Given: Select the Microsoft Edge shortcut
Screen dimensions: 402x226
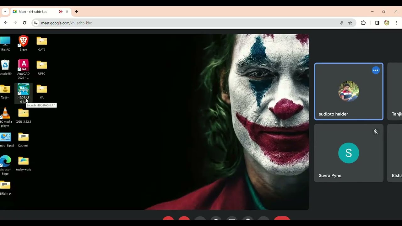Looking at the screenshot, I should point(5,165).
